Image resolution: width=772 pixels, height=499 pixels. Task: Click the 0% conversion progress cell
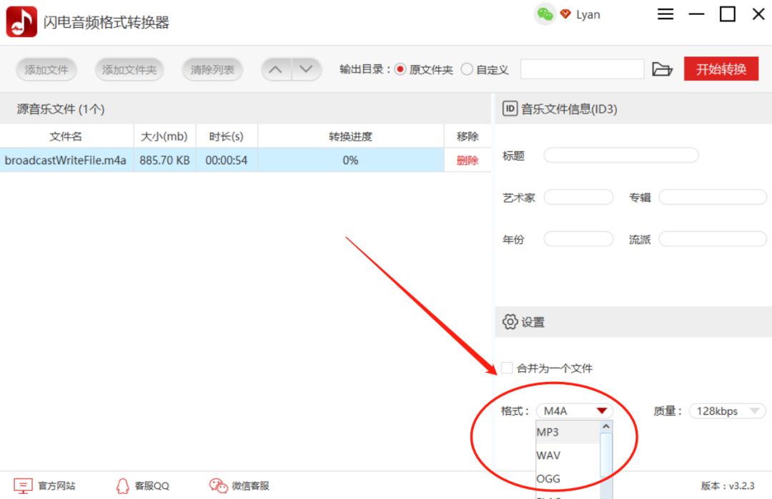[x=350, y=161]
